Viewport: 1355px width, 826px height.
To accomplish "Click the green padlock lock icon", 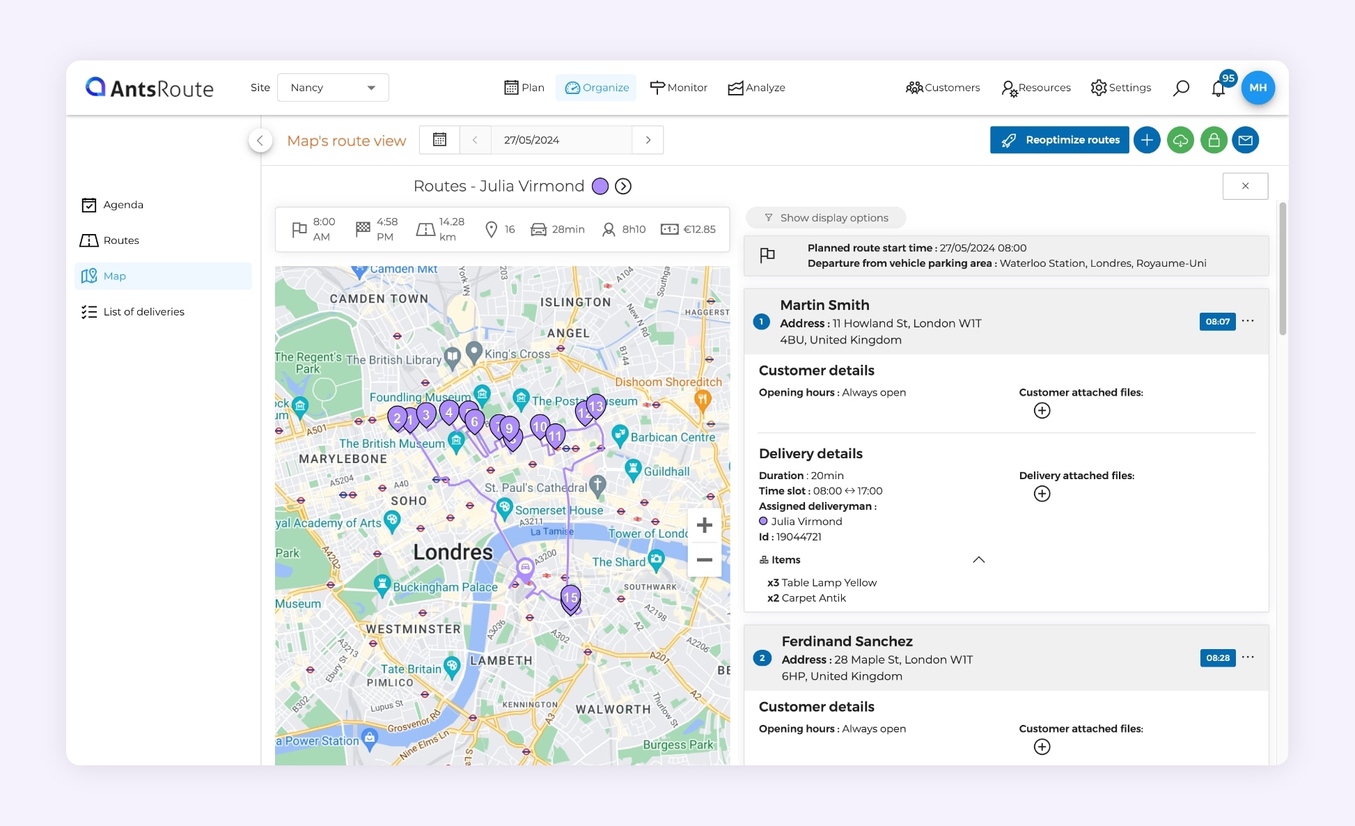I will (1214, 140).
